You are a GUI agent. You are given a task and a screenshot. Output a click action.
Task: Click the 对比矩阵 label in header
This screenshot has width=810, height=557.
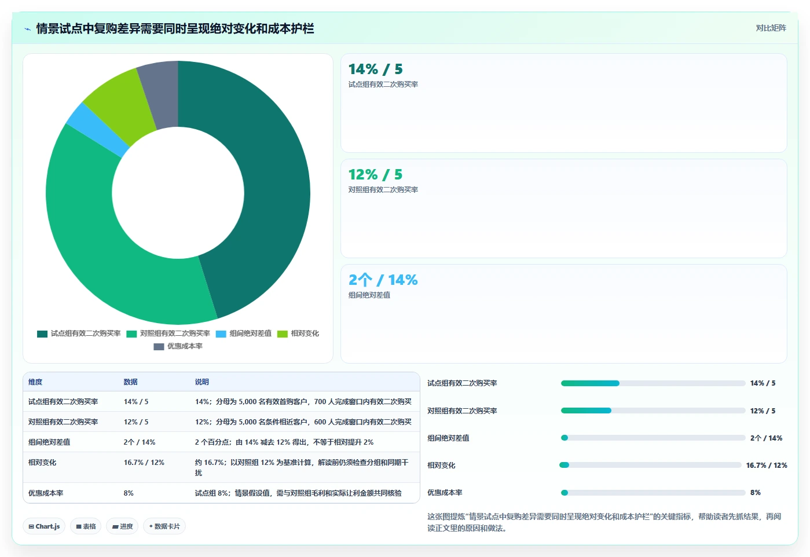pyautogui.click(x=771, y=28)
